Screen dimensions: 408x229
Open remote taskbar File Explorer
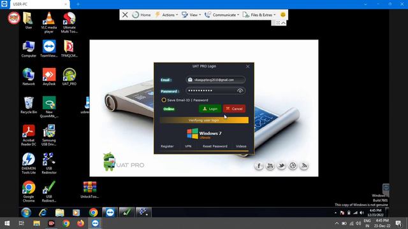pos(59,212)
